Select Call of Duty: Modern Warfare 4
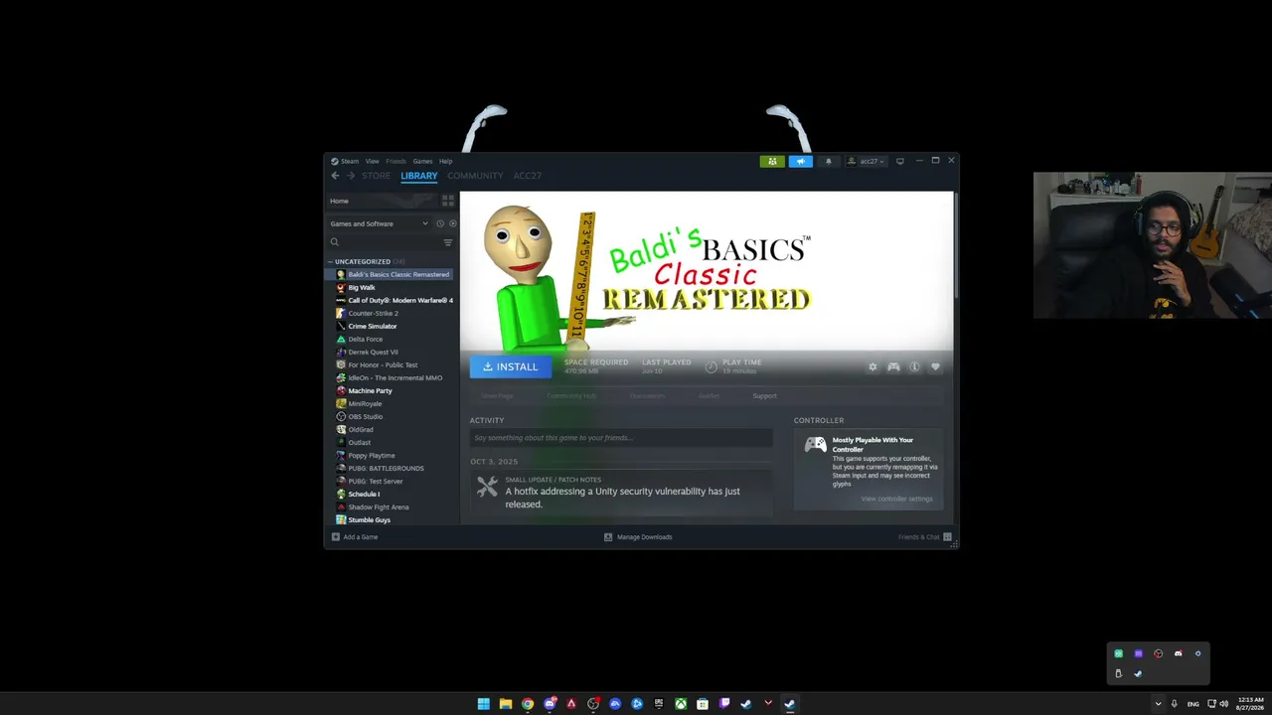 pos(391,300)
